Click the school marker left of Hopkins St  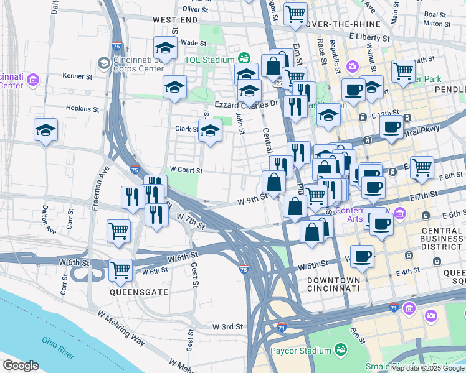(45, 131)
